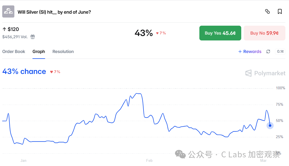Open the Order Book tab
289x166 pixels.
point(14,52)
